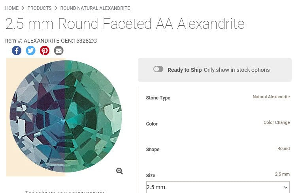Enable the Ready to Ship toggle
The width and height of the screenshot is (296, 193).
tap(158, 69)
